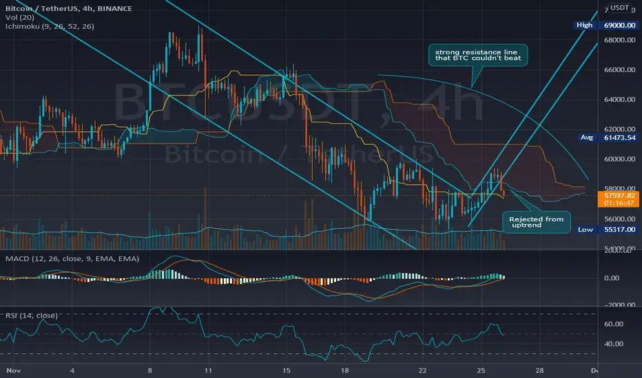Click the Low 55317.00 price label
The width and height of the screenshot is (642, 378).
coord(606,230)
